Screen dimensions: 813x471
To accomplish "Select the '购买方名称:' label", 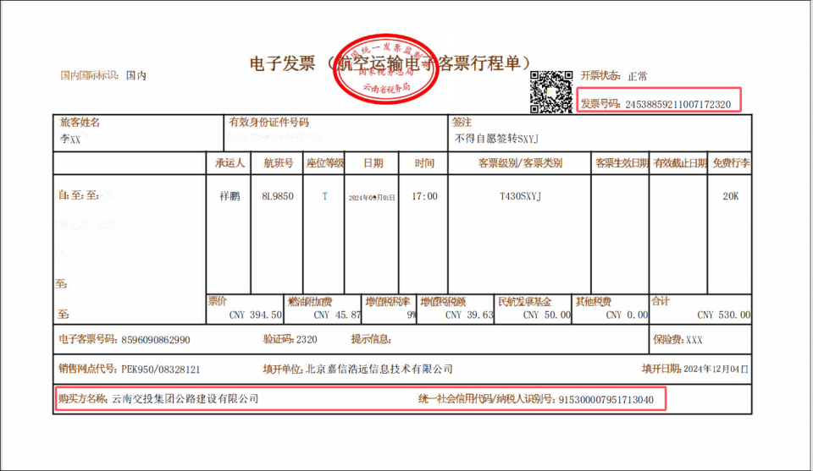I will [84, 398].
